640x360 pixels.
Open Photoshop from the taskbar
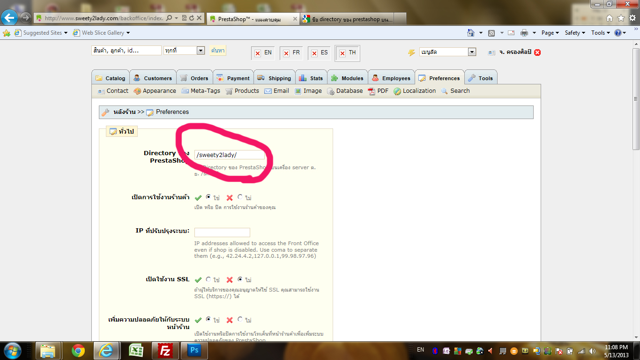pyautogui.click(x=194, y=351)
